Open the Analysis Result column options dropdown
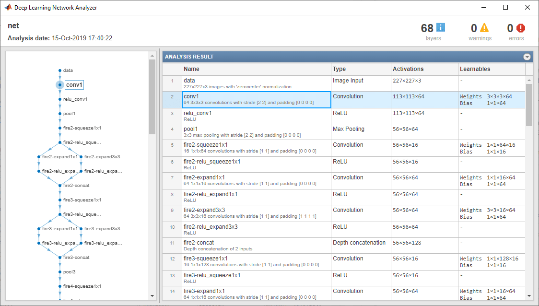539x306 pixels. point(527,57)
